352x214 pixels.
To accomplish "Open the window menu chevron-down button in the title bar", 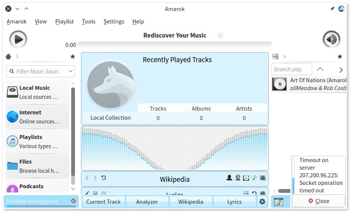I will [x=17, y=9].
